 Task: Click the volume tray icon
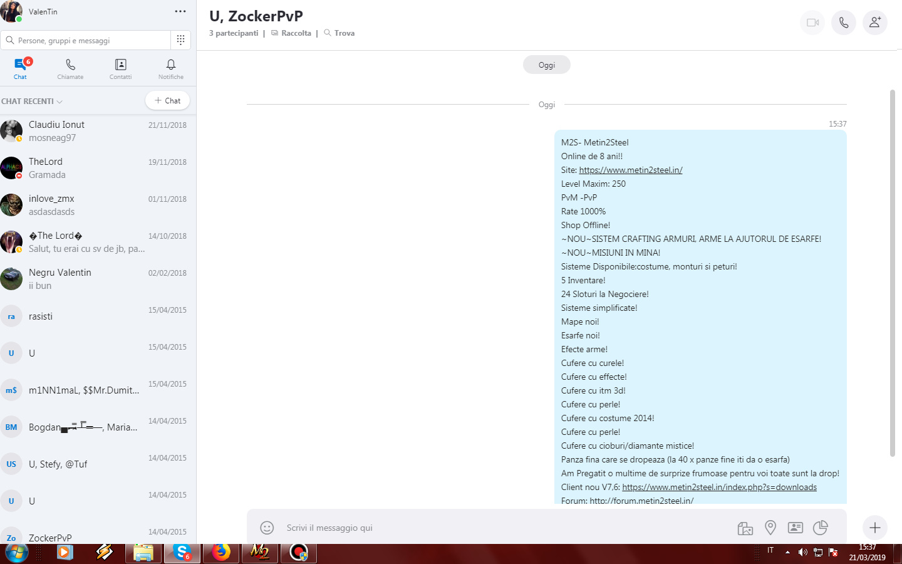click(x=802, y=552)
